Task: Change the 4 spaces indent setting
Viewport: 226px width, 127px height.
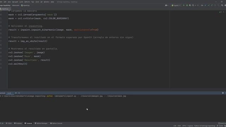Action: coord(190,126)
